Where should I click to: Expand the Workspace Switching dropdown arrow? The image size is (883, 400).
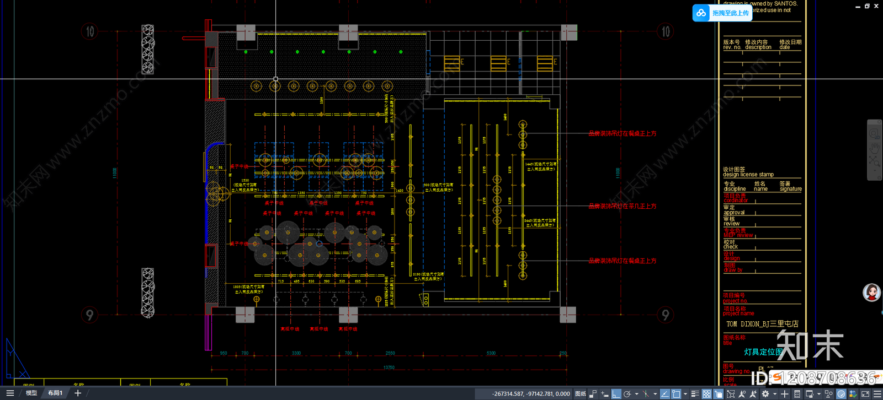[x=775, y=394]
